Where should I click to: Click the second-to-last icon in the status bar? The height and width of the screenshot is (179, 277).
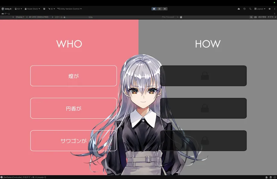pyautogui.click(x=271, y=177)
